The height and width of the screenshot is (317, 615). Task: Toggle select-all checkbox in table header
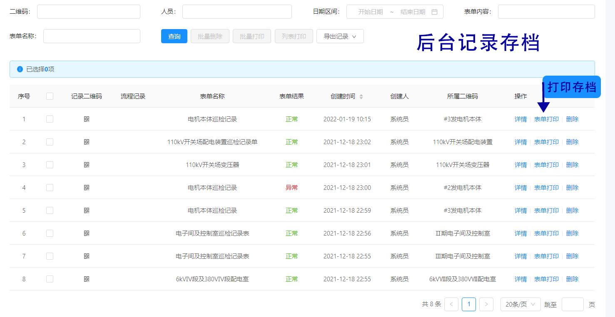[50, 96]
